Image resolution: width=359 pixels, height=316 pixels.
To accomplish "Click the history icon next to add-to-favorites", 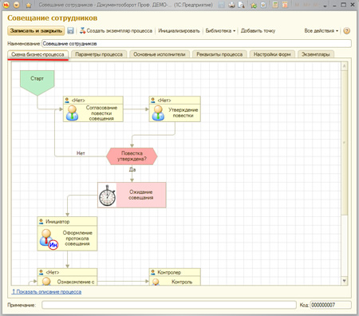I will tap(263, 5).
